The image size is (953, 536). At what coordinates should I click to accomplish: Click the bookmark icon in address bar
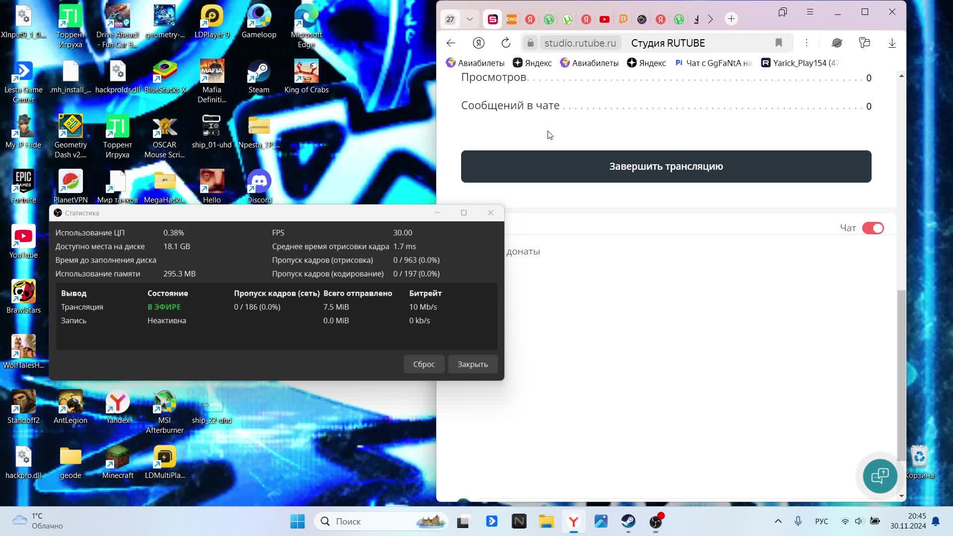778,43
